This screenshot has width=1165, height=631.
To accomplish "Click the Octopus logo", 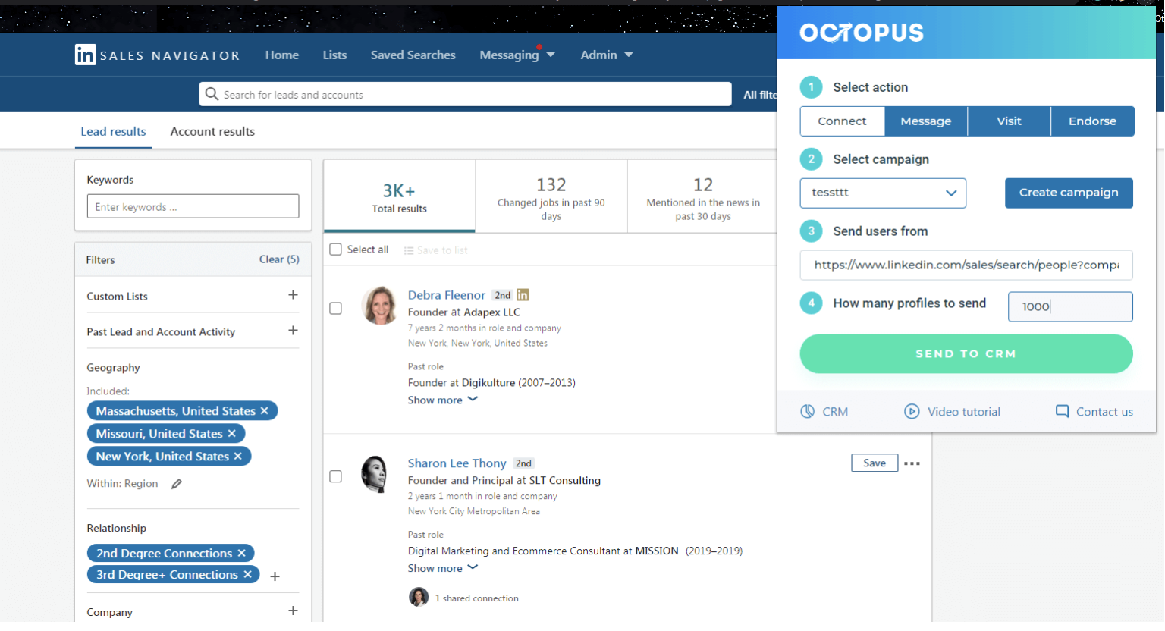I will pos(862,33).
